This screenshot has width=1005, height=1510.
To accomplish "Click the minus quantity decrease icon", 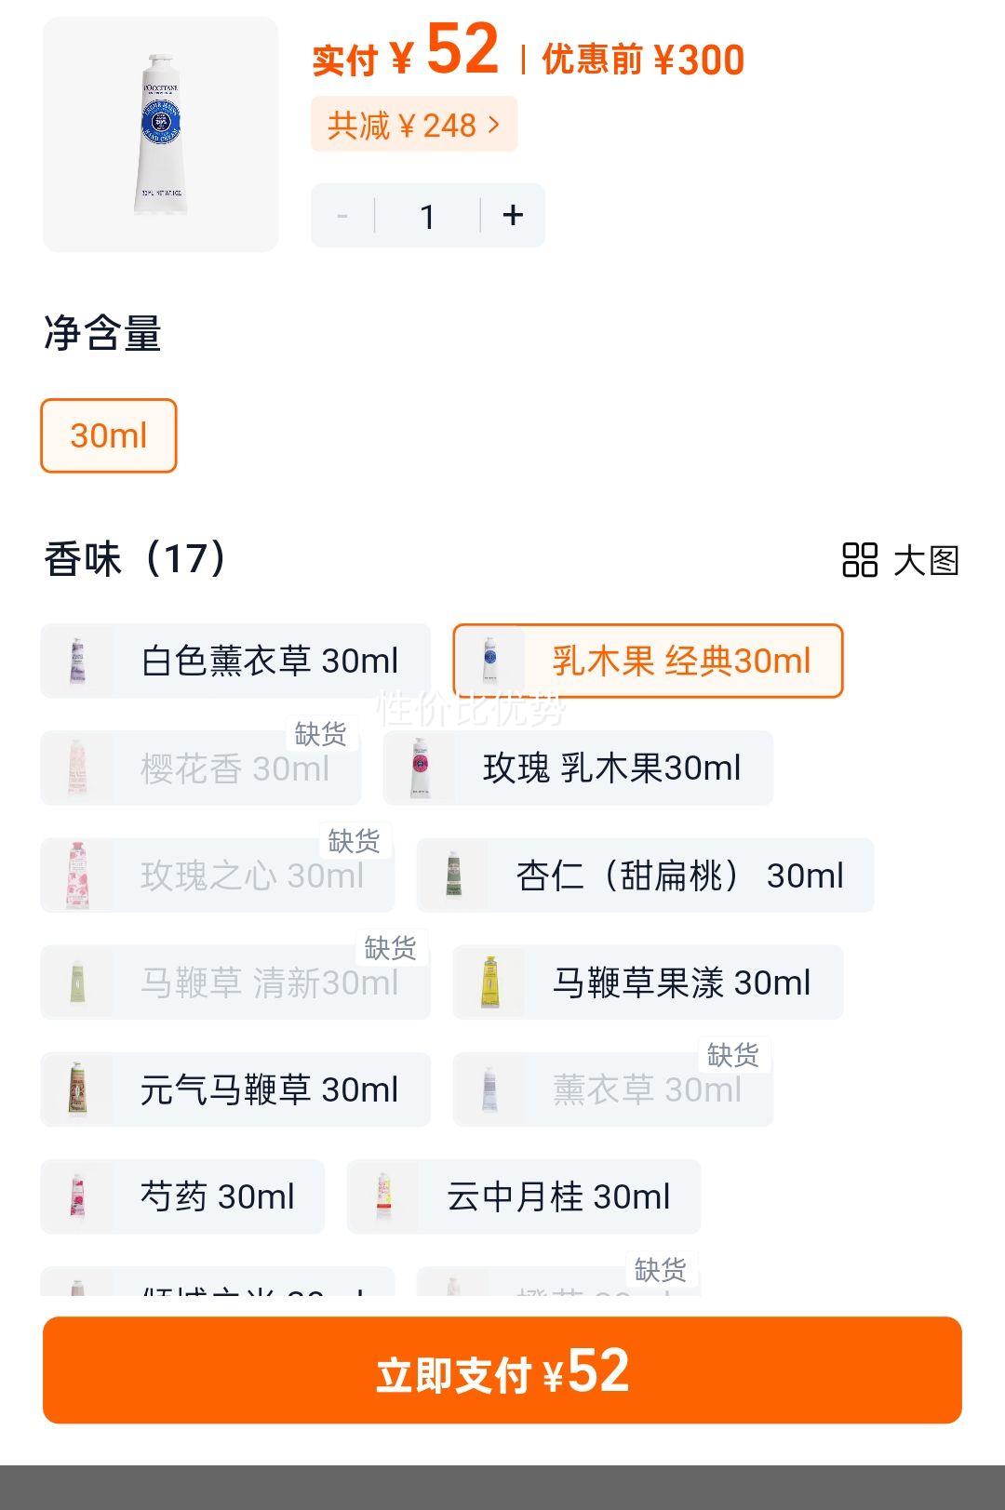I will coord(342,216).
